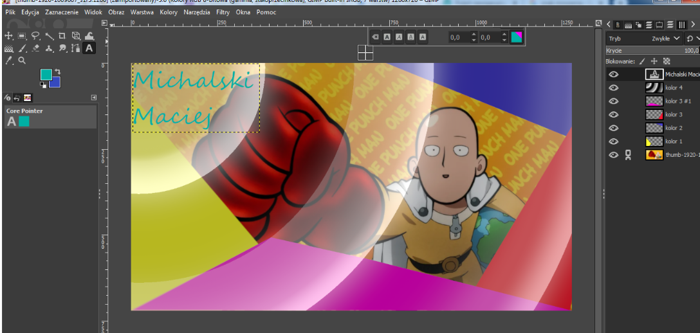Select the Warp Transform tool

tap(89, 35)
